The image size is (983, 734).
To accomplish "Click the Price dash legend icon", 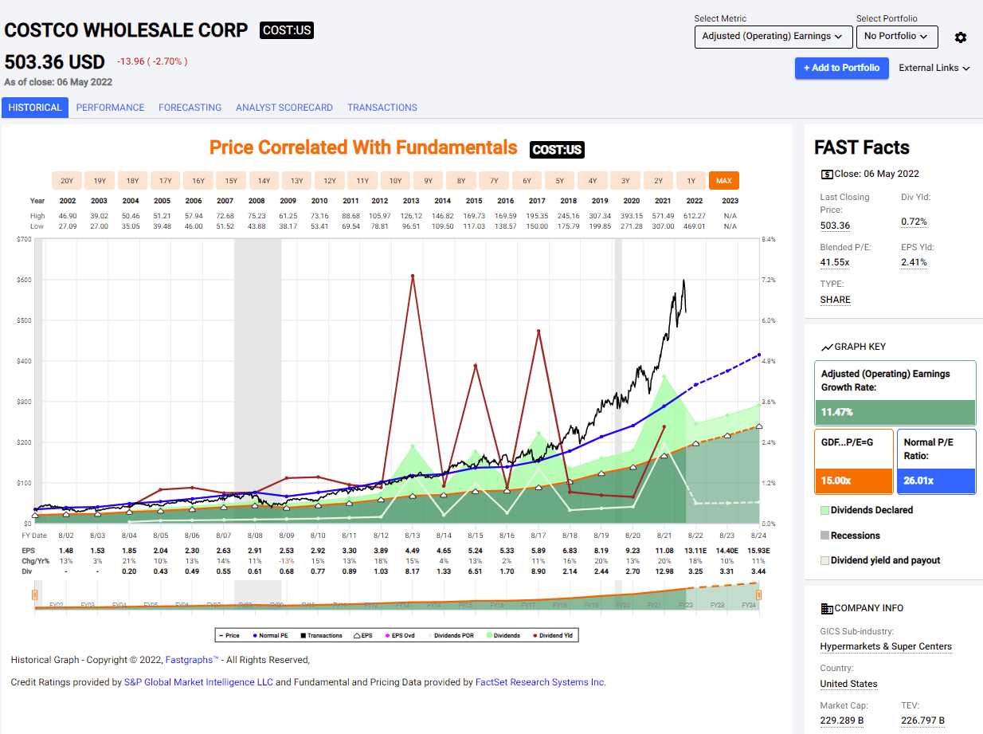I will click(x=221, y=635).
